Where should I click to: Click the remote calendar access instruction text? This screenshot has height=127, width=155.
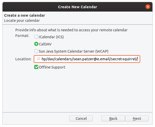pos(71,30)
